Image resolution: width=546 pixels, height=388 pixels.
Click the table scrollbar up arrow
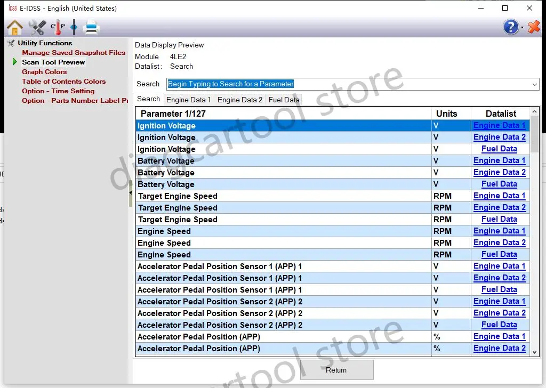pyautogui.click(x=534, y=111)
